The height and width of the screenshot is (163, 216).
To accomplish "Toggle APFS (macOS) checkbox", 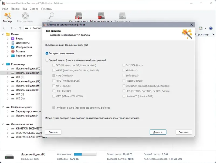I will (54, 86).
